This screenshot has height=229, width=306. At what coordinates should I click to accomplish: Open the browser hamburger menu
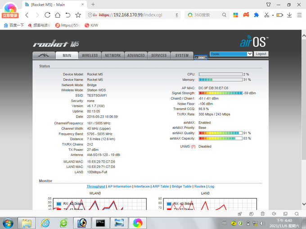(299, 15)
